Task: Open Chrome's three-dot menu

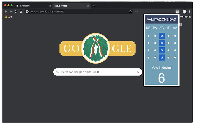Action: tap(190, 12)
